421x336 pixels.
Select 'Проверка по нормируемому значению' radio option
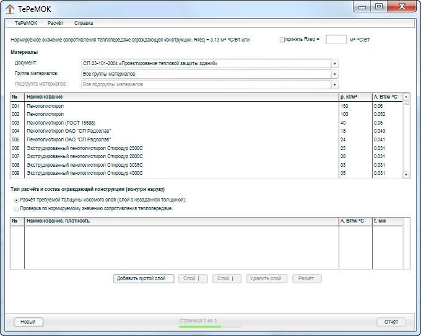click(x=16, y=208)
